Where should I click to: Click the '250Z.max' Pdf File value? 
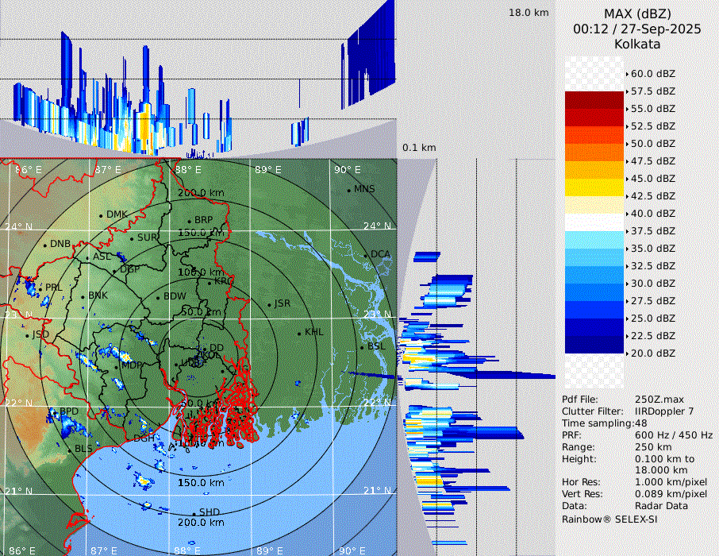657,399
